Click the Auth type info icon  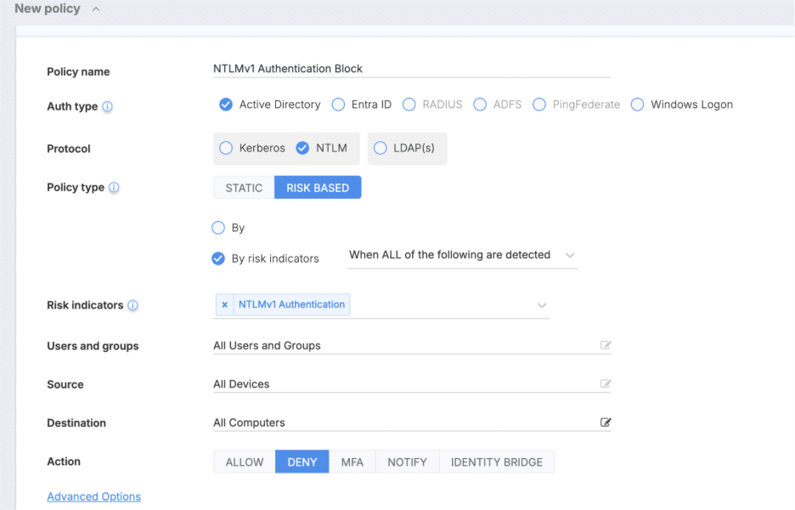coord(108,107)
